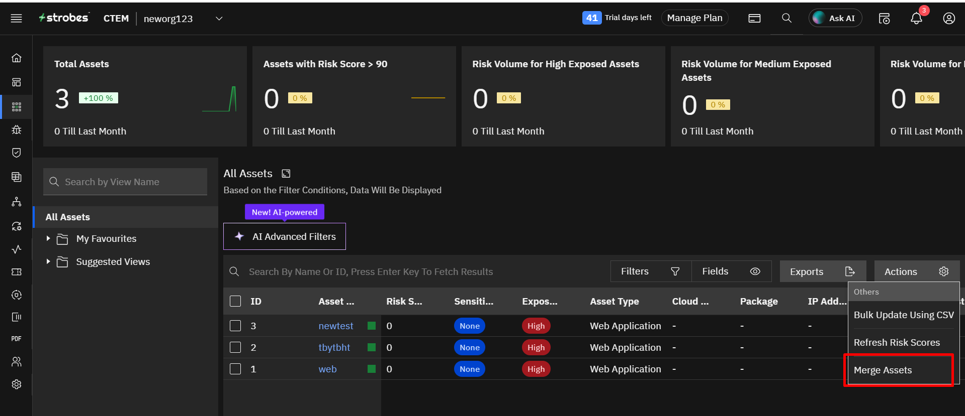Expand the Suggested Views folder
The width and height of the screenshot is (965, 416).
coord(48,261)
